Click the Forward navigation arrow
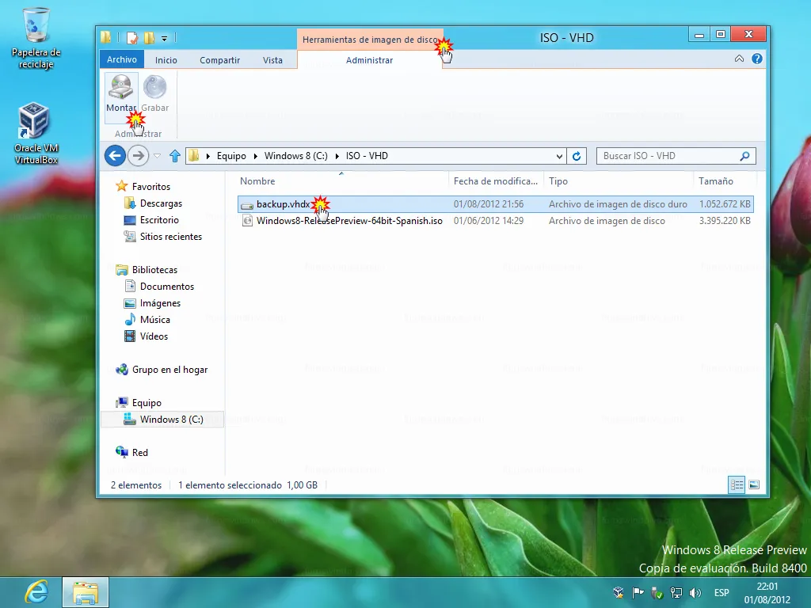The image size is (811, 608). 138,156
